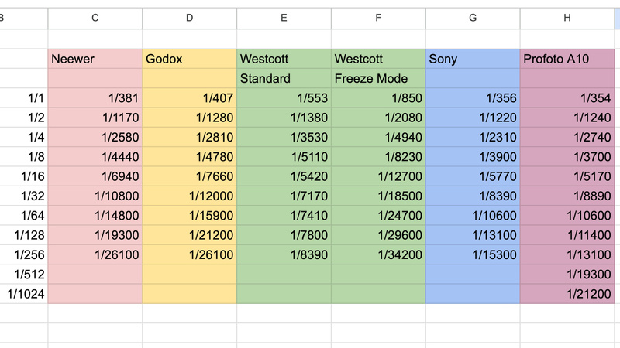Click the Sony header cell
This screenshot has width=620, height=348.
pos(473,59)
